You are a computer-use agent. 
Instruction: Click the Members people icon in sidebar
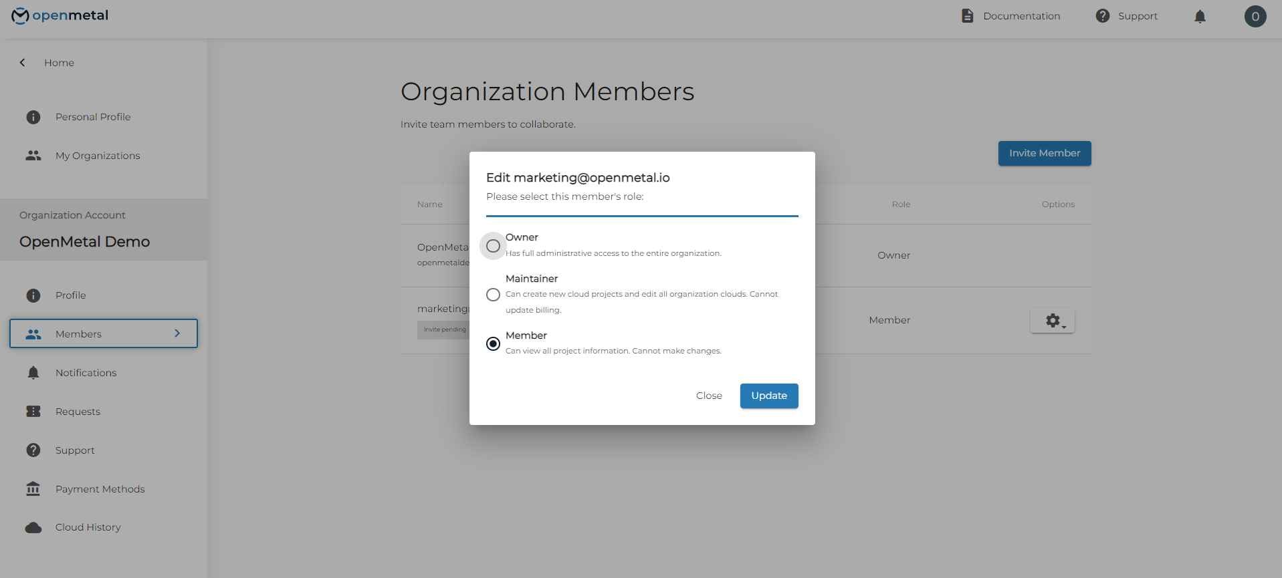[x=33, y=334]
